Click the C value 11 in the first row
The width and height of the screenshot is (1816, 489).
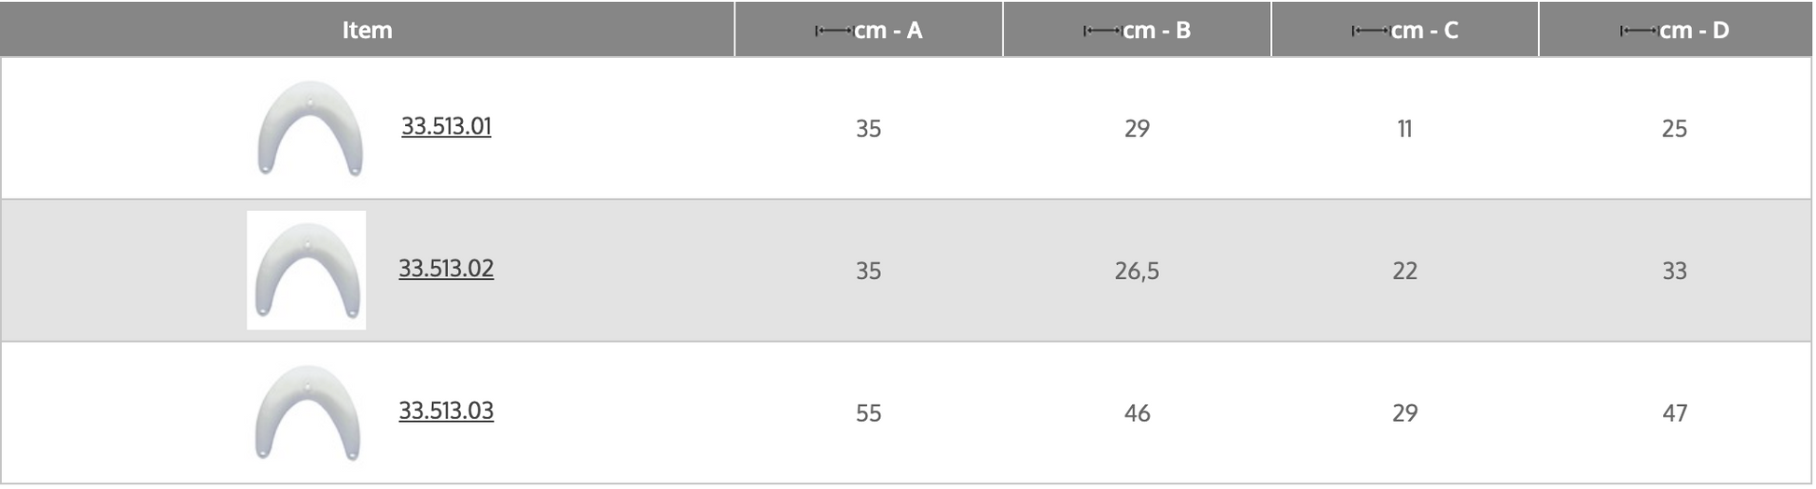click(1404, 129)
